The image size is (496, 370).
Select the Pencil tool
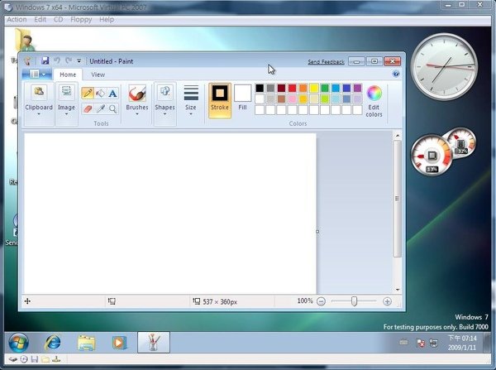88,94
